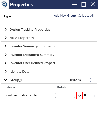The width and height of the screenshot is (98, 140).
Task: Open Group_1 three-dot options menu
Action: 90,80
